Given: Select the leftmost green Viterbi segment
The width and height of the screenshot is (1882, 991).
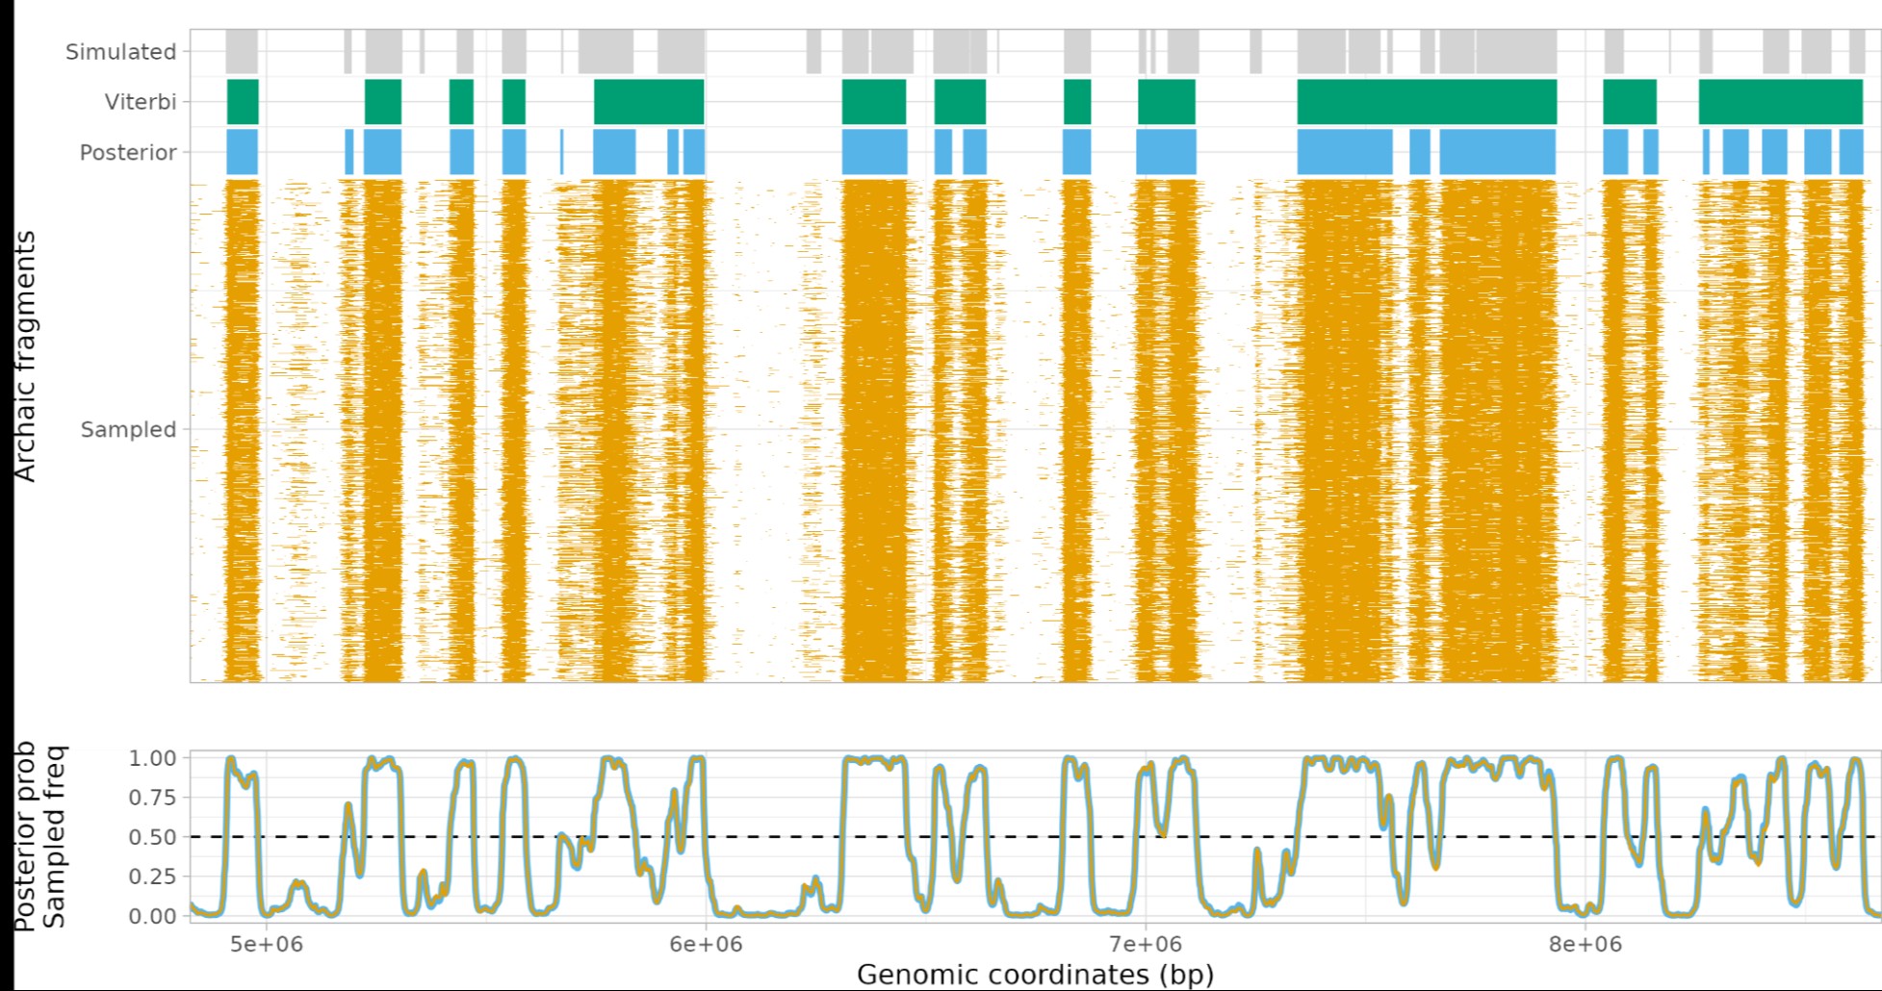Looking at the screenshot, I should (x=243, y=102).
